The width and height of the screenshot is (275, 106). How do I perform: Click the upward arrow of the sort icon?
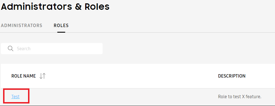click(x=44, y=76)
